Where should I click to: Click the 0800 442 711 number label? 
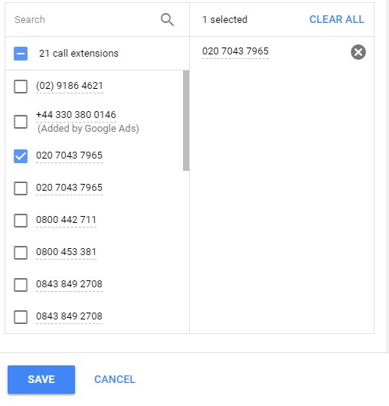click(x=66, y=220)
